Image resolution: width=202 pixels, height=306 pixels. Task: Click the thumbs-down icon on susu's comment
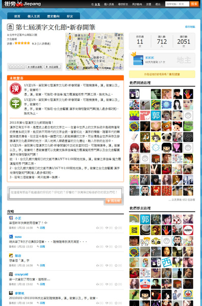click(107, 247)
